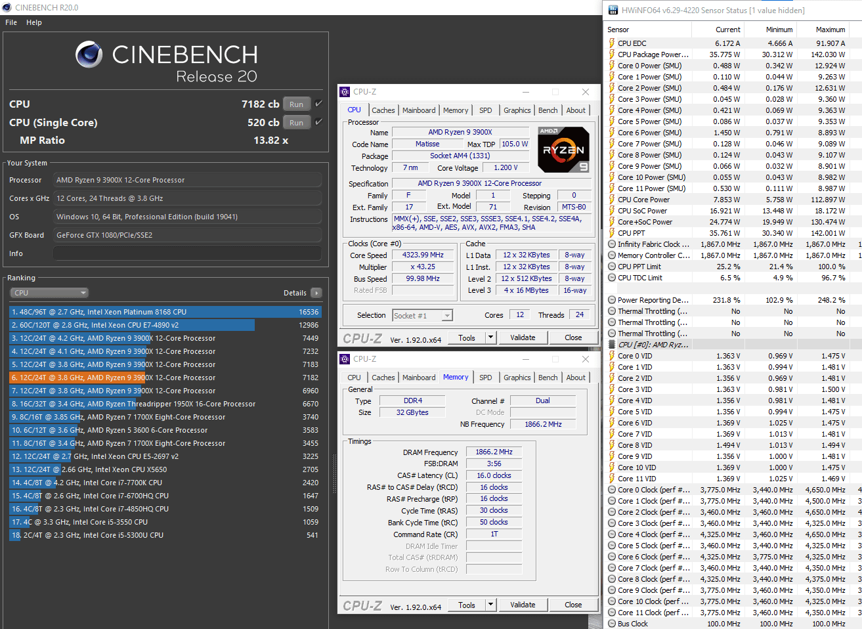The height and width of the screenshot is (629, 862).
Task: Click Close button in Memory CPU-Z window
Action: pos(573,605)
